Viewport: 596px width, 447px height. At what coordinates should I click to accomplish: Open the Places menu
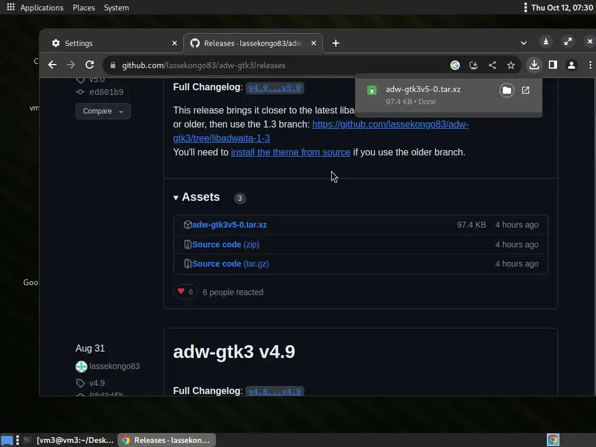point(84,8)
